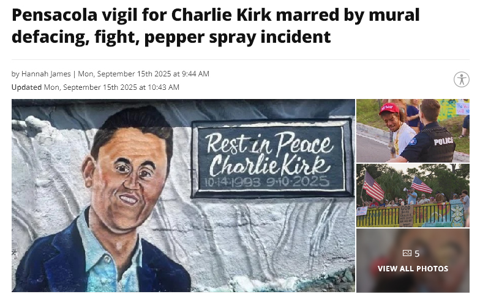Click the bold Updated label
The height and width of the screenshot is (297, 480).
point(27,87)
